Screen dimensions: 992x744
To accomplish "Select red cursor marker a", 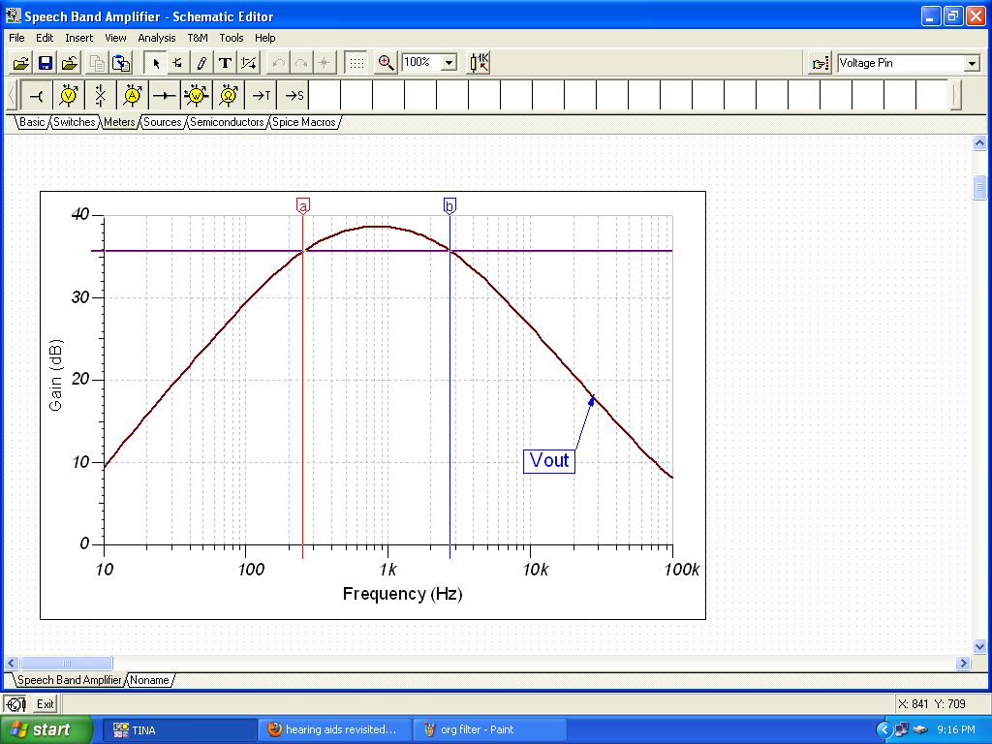I will 303,206.
